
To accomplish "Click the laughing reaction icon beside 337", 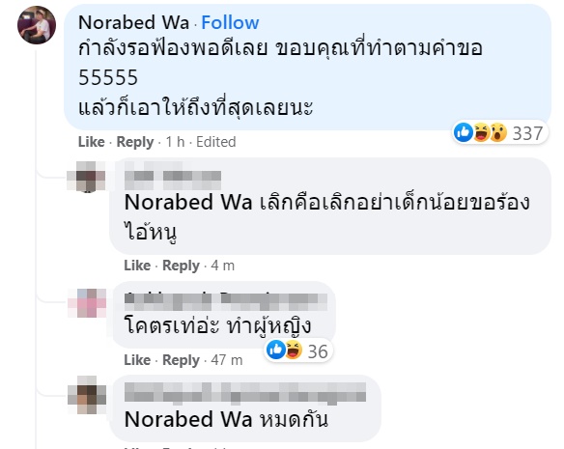I will pos(481,132).
